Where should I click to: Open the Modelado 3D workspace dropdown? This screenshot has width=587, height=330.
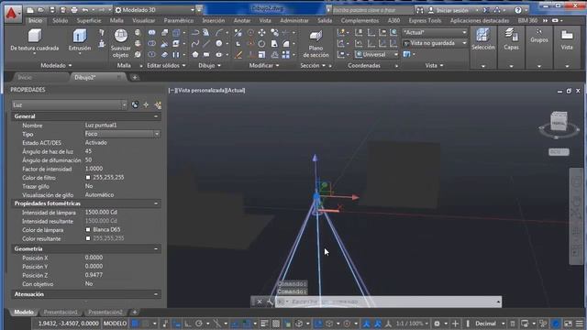tap(155, 10)
